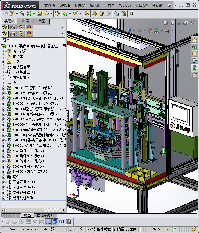Expand the ZK03002上框架 tree node
Viewport: 199px width, 233px height.
pyautogui.click(x=3, y=93)
